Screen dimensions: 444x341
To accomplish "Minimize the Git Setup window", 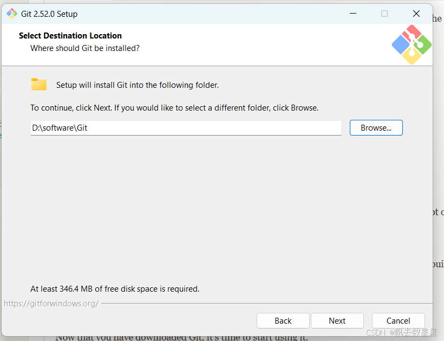I will (x=353, y=14).
